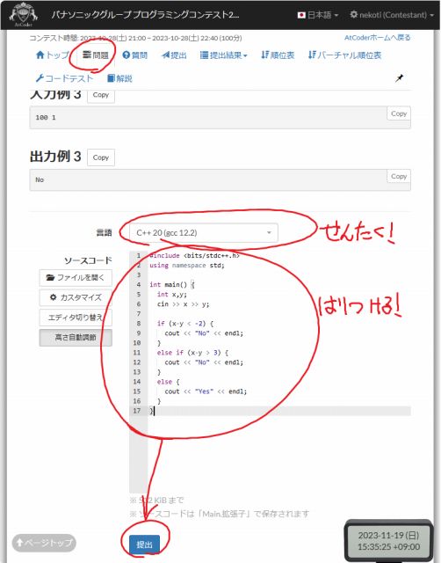Toggle the 高さ自動調節 button
441x563 pixels.
point(76,338)
